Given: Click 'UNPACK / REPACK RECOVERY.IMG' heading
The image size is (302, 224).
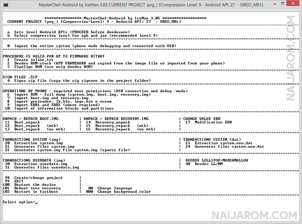Looking at the screenshot, I should click(x=116, y=119).
